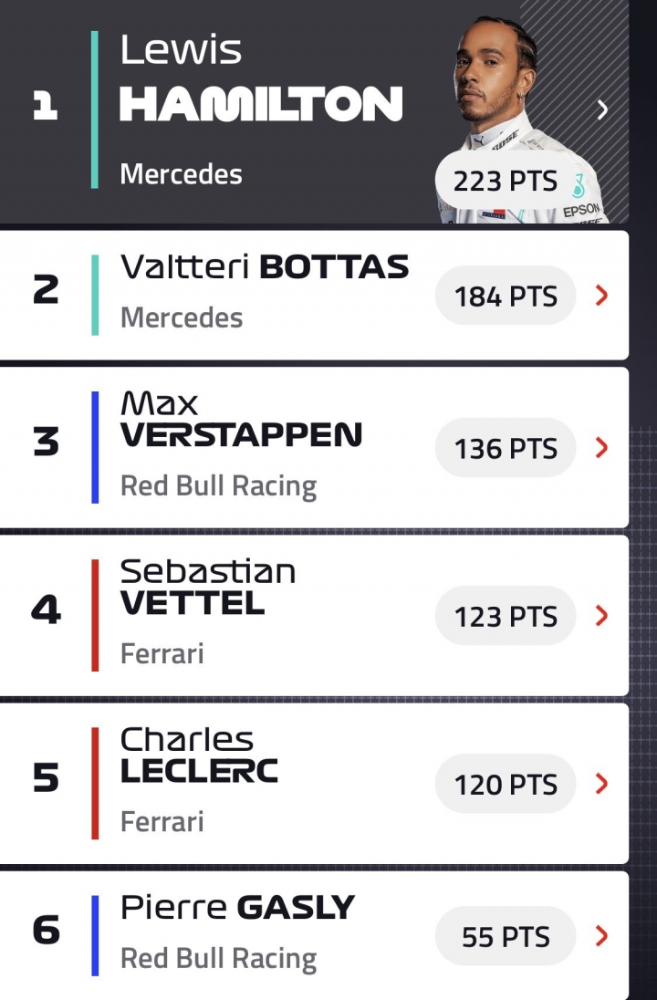Open the Lewis HAMILTON driver name
Screen dimensions: 657x1000
click(261, 78)
